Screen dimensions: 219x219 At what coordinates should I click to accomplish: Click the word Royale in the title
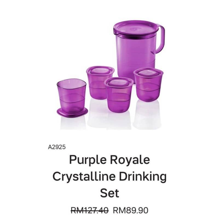point(130,160)
